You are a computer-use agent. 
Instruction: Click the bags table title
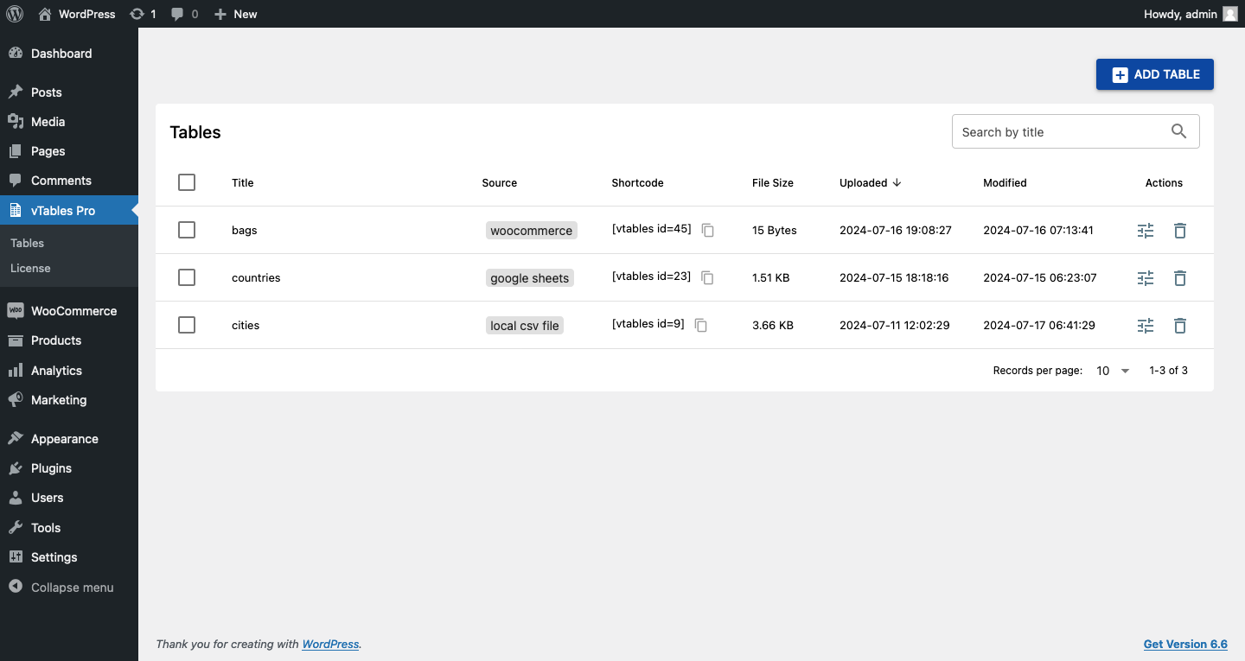click(x=245, y=231)
